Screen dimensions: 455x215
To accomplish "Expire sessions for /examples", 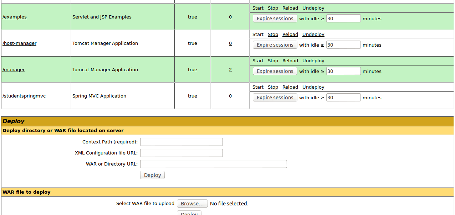I will click(275, 19).
